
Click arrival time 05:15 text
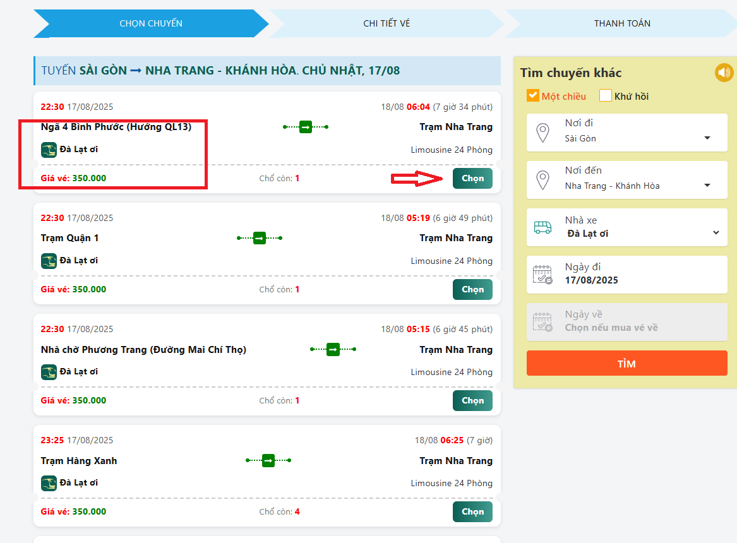(418, 330)
